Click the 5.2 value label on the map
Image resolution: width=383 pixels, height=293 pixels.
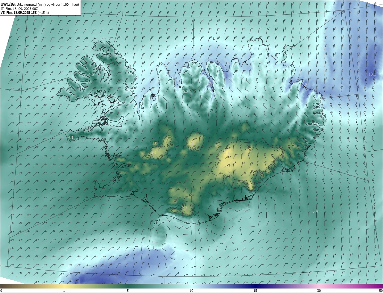coord(186,91)
